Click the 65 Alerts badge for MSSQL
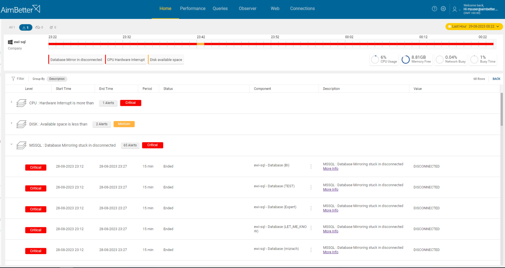The image size is (505, 268). (x=130, y=145)
